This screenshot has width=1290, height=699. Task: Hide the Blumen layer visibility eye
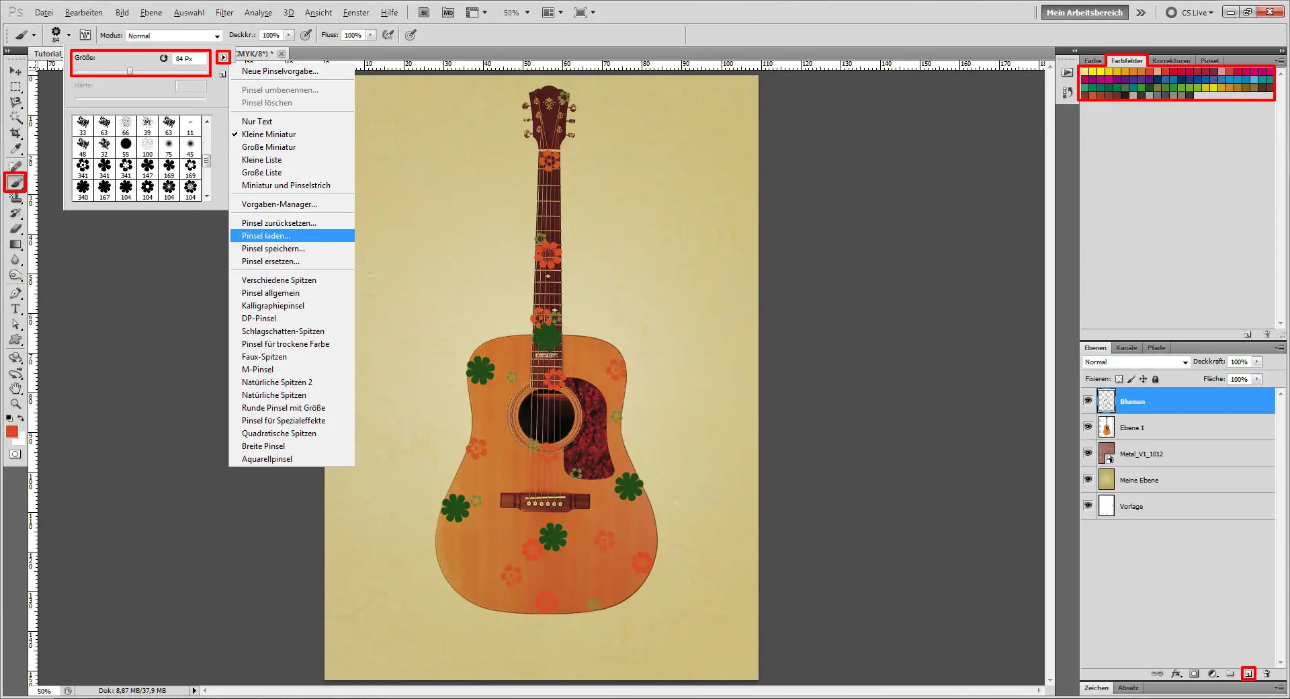click(x=1088, y=401)
